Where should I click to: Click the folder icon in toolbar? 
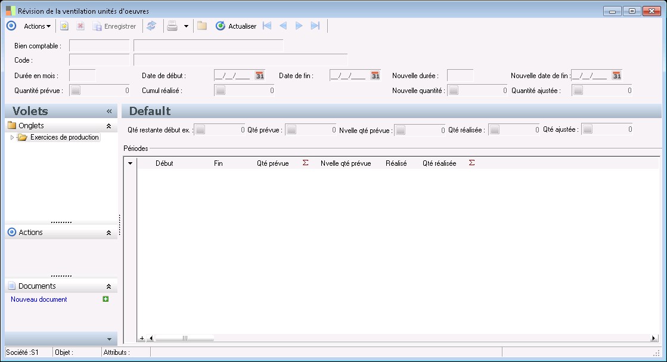(x=202, y=26)
